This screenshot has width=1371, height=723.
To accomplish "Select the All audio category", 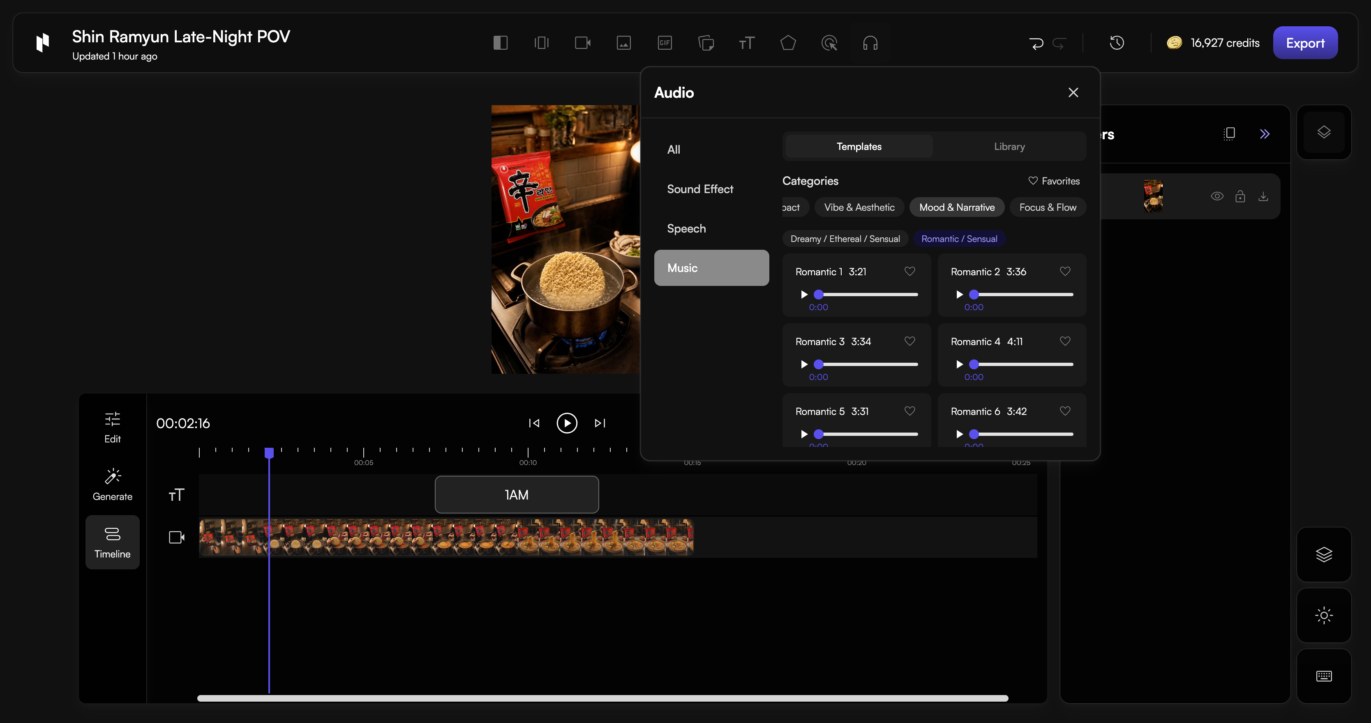I will point(711,150).
